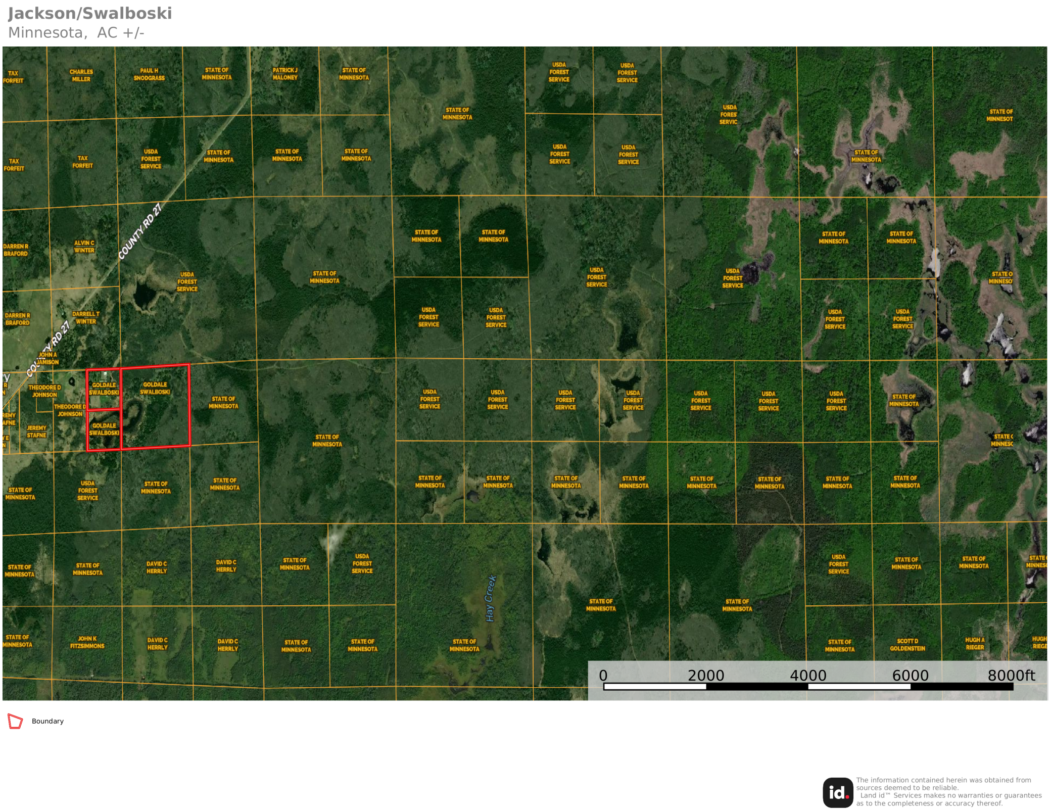The width and height of the screenshot is (1051, 812).
Task: Click the John K Fitzsimmons parcel label
Action: click(87, 642)
